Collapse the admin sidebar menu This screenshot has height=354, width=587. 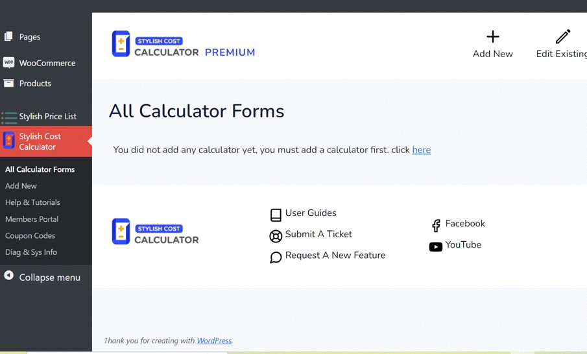(42, 277)
